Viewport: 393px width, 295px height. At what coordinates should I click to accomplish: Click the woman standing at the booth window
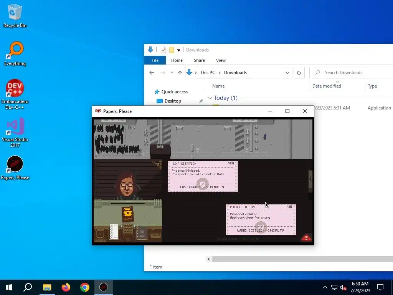(127, 185)
